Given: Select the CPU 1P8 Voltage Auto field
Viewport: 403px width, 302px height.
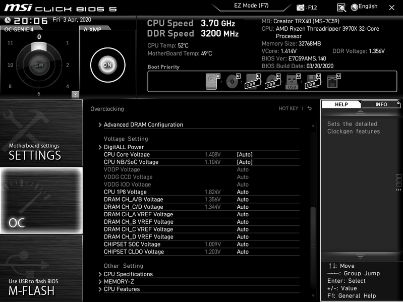Looking at the screenshot, I should click(243, 192).
